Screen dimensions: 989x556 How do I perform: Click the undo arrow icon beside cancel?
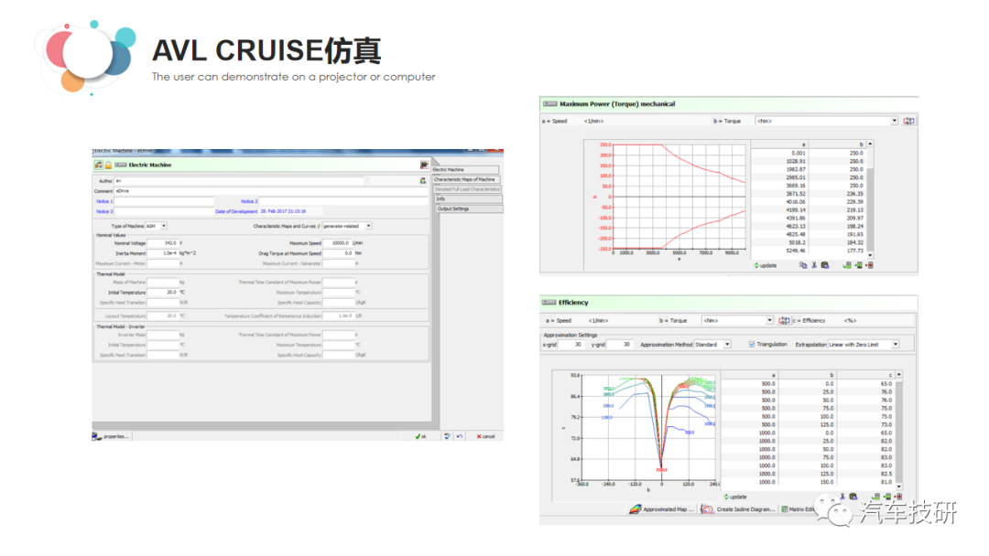(459, 436)
